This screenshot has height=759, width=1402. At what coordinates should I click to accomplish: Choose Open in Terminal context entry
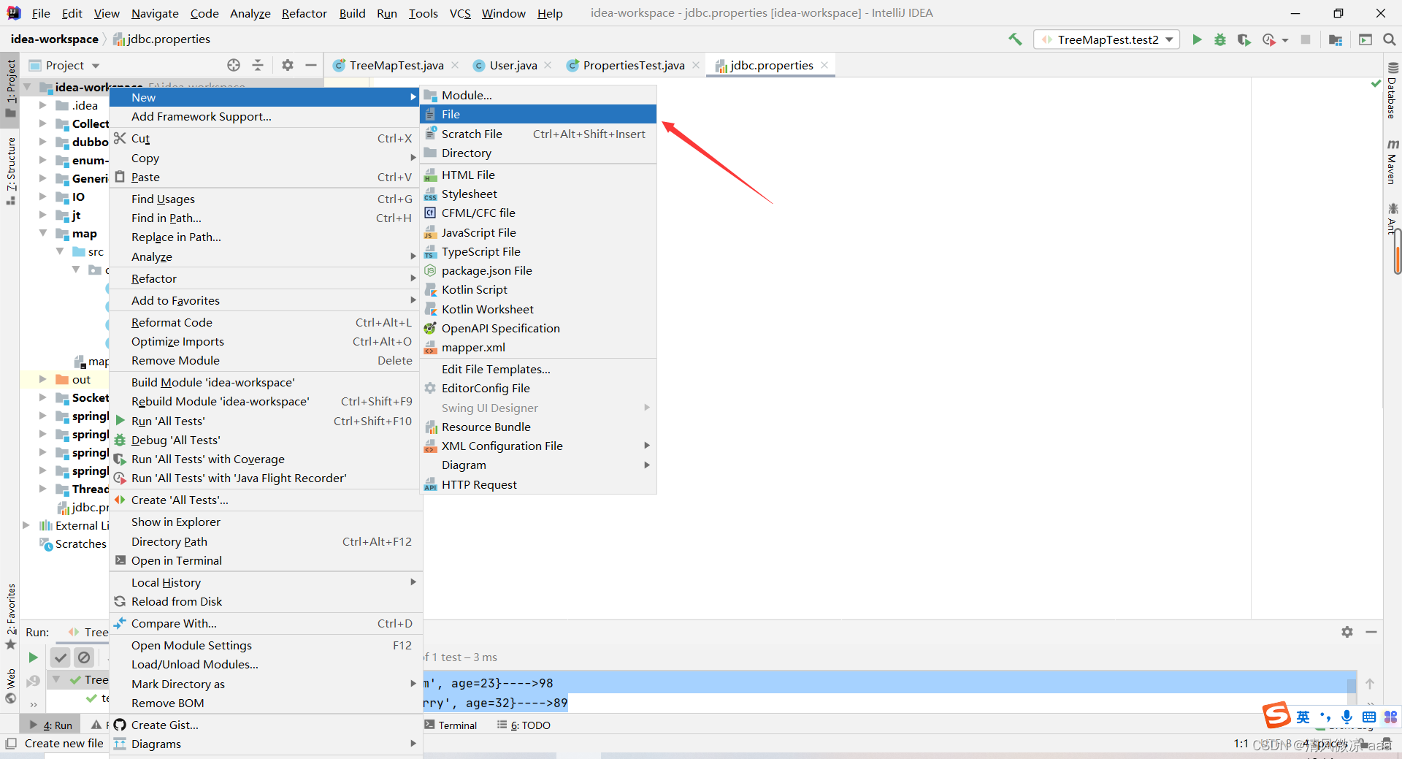point(266,560)
